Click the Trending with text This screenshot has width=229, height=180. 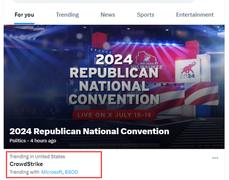click(25, 172)
